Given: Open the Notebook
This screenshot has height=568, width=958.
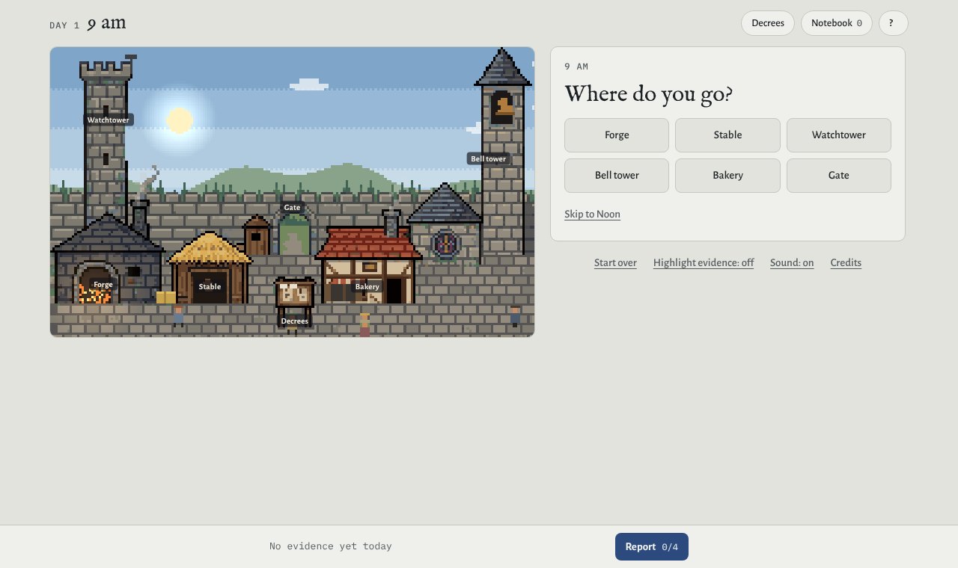Looking at the screenshot, I should click(x=837, y=23).
